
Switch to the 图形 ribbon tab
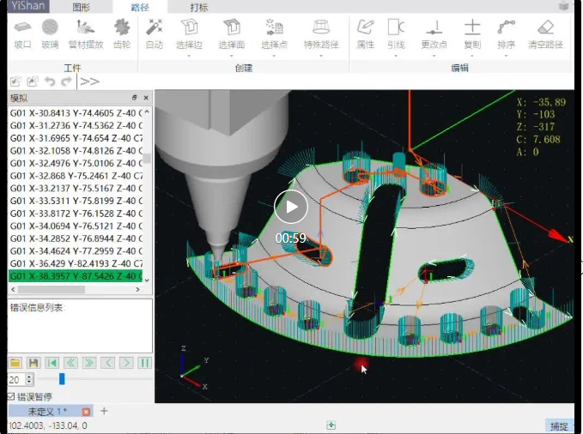coord(82,7)
